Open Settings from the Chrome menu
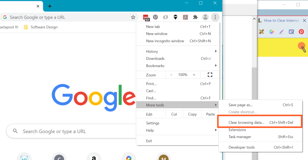Screen dimensions: 308x160 point(153,123)
